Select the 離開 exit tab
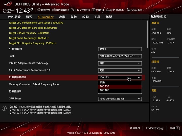This screenshot has height=136, width=182. (109, 17)
